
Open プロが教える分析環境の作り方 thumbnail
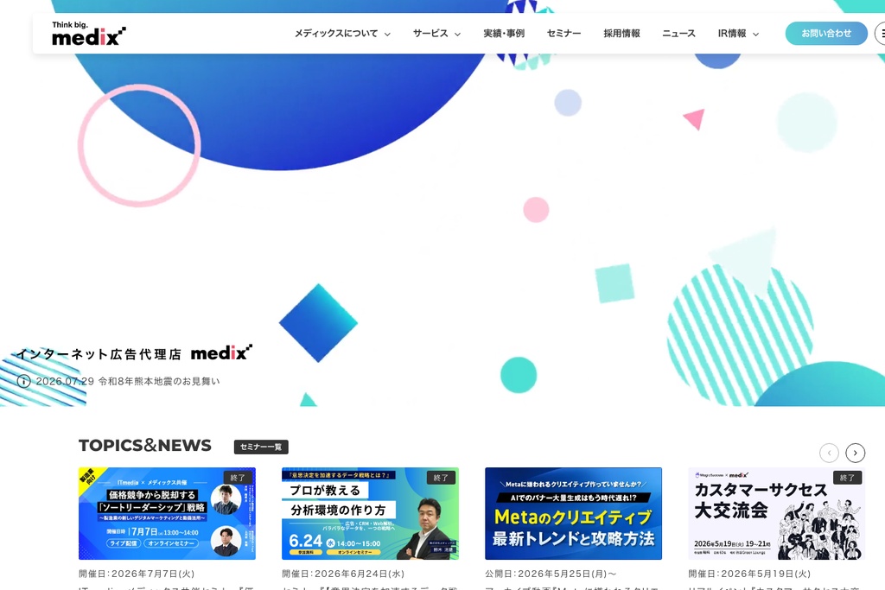pos(370,513)
